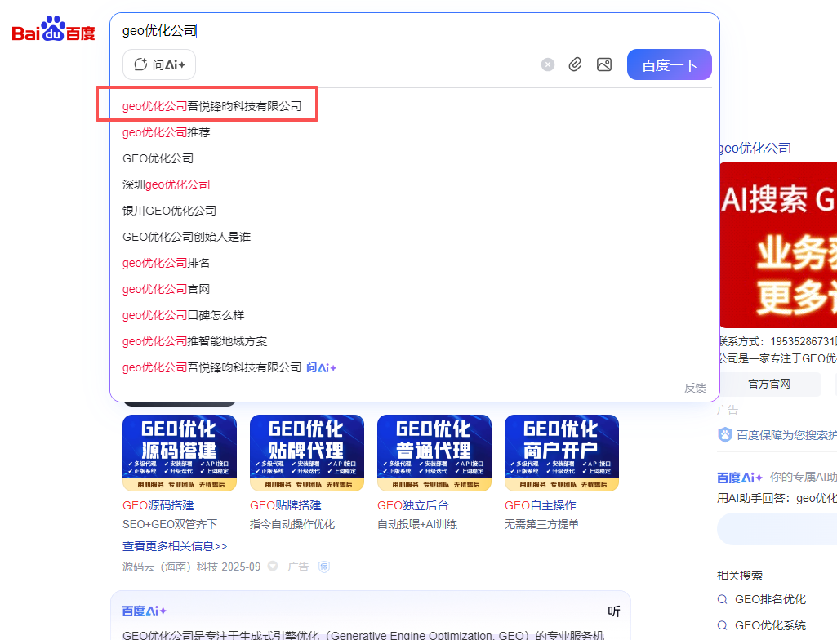Click the Baidu logo
This screenshot has height=640, width=837.
pos(54,31)
